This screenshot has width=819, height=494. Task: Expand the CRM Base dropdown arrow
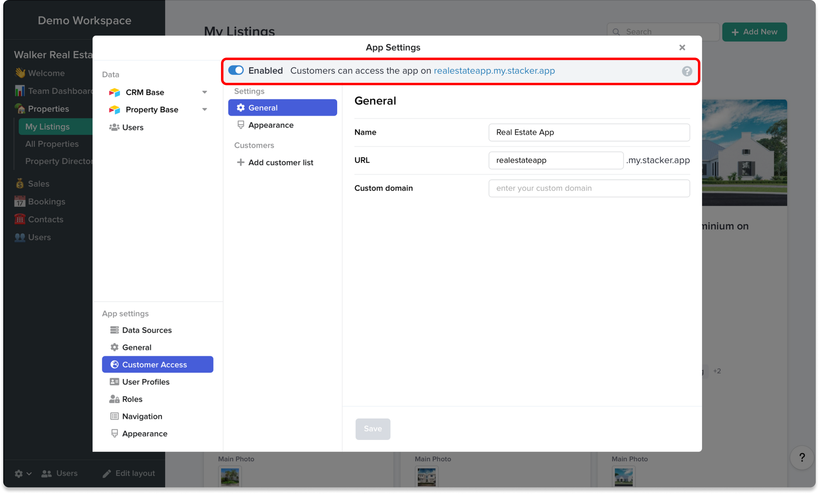pyautogui.click(x=205, y=92)
